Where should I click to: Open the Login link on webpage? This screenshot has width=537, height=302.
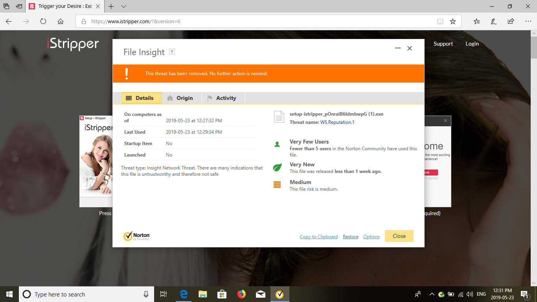point(472,44)
